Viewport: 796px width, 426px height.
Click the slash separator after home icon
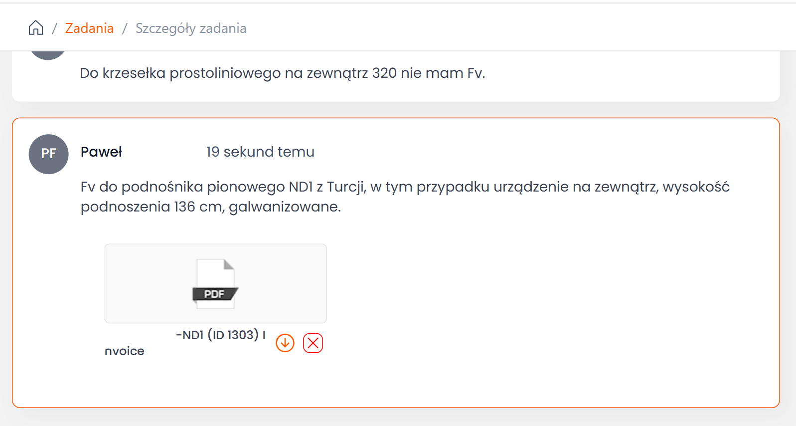54,28
